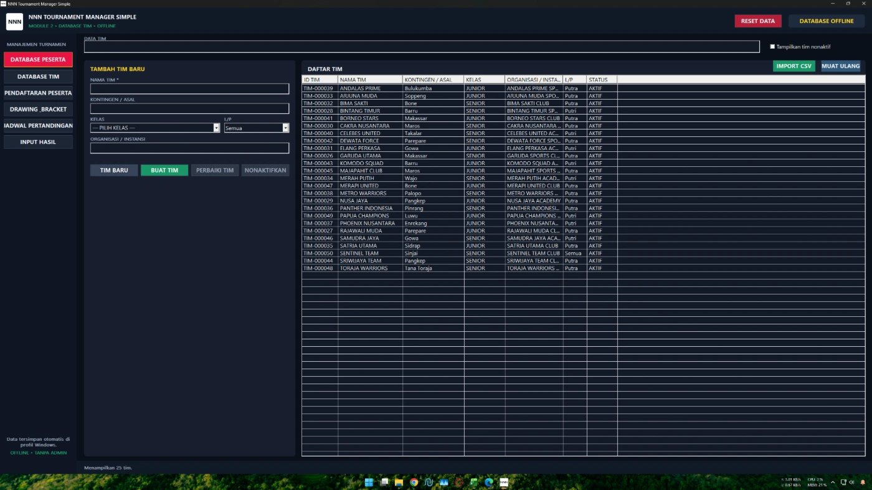Enable the Tampilkan tim nonaktif checkbox
The image size is (872, 490).
[x=772, y=47]
